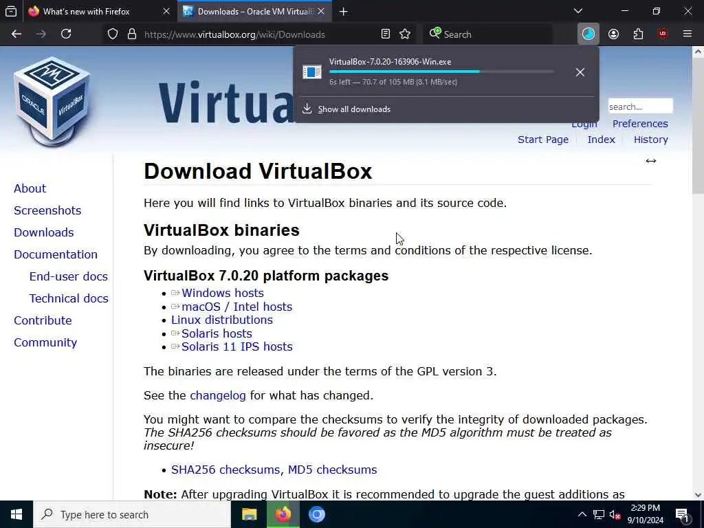Image resolution: width=704 pixels, height=528 pixels.
Task: Open File Explorer from the taskbar
Action: pos(249,514)
